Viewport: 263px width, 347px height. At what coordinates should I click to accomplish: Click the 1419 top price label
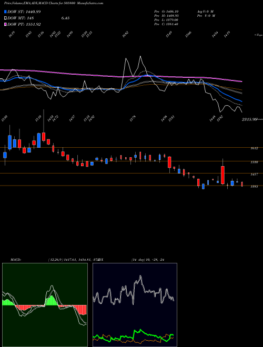coord(227,34)
